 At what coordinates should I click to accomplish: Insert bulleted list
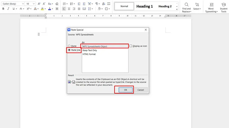pyautogui.click(x=64, y=4)
